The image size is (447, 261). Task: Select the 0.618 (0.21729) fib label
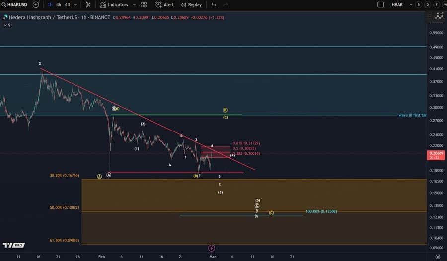click(246, 143)
